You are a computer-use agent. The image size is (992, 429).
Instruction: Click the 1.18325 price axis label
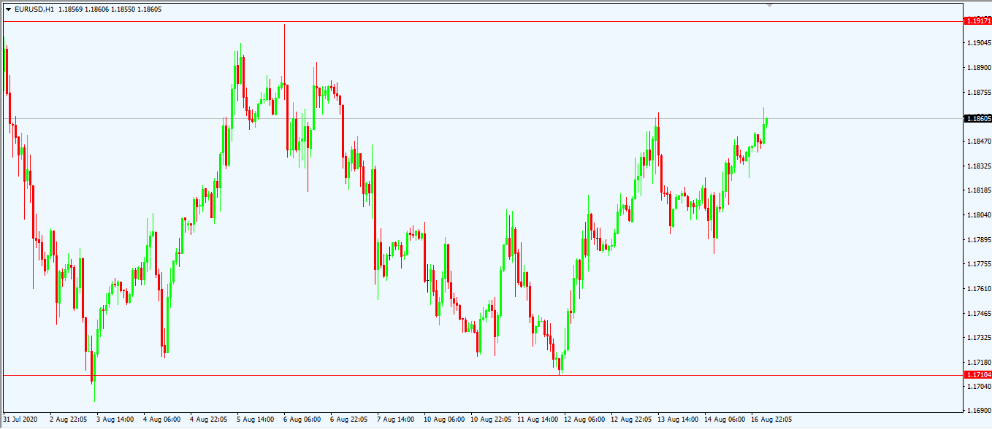[x=978, y=166]
